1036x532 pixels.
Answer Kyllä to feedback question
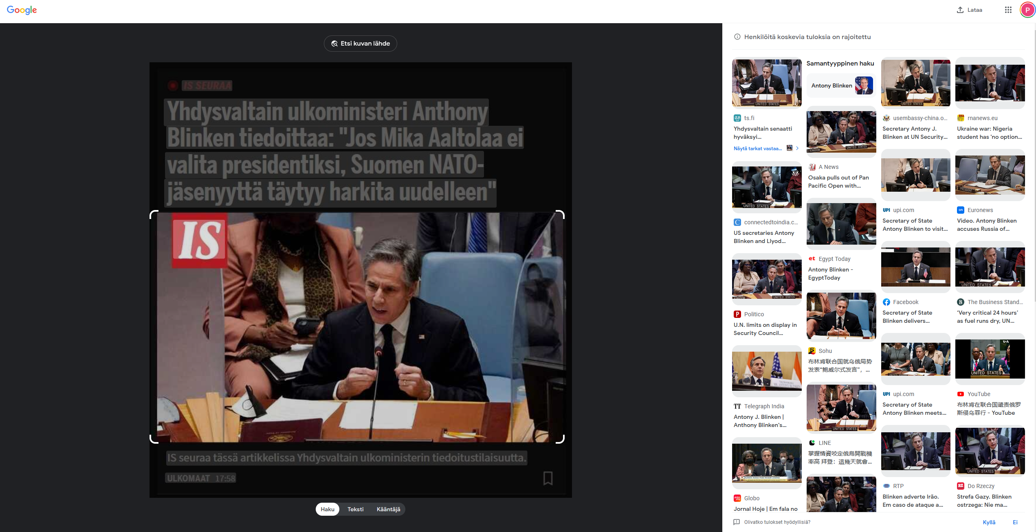(x=989, y=522)
